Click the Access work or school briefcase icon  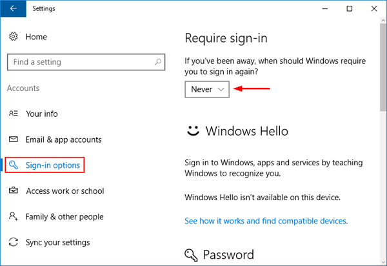pyautogui.click(x=14, y=191)
